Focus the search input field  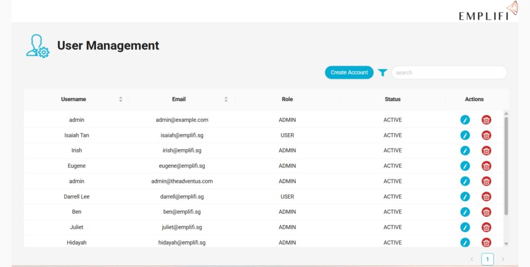click(x=449, y=73)
